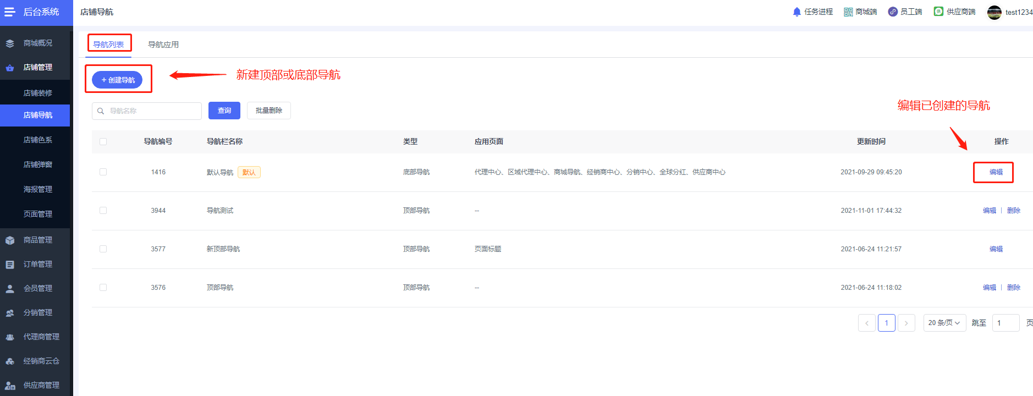Select the checkbox for row 3944
This screenshot has width=1033, height=396.
pos(103,211)
